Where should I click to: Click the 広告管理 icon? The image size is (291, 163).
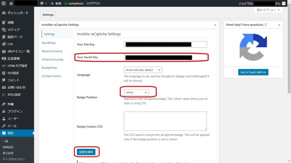point(4,58)
